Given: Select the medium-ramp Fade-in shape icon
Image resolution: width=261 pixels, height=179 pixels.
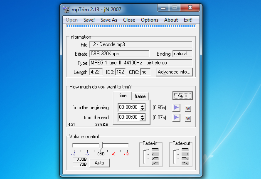Looking at the screenshot, I should pyautogui.click(x=155, y=159).
